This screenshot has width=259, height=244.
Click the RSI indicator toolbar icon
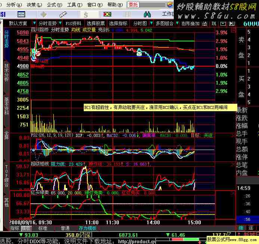click(3, 15)
